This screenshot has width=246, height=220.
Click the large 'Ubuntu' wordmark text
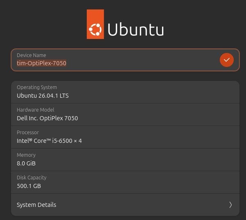(x=136, y=30)
